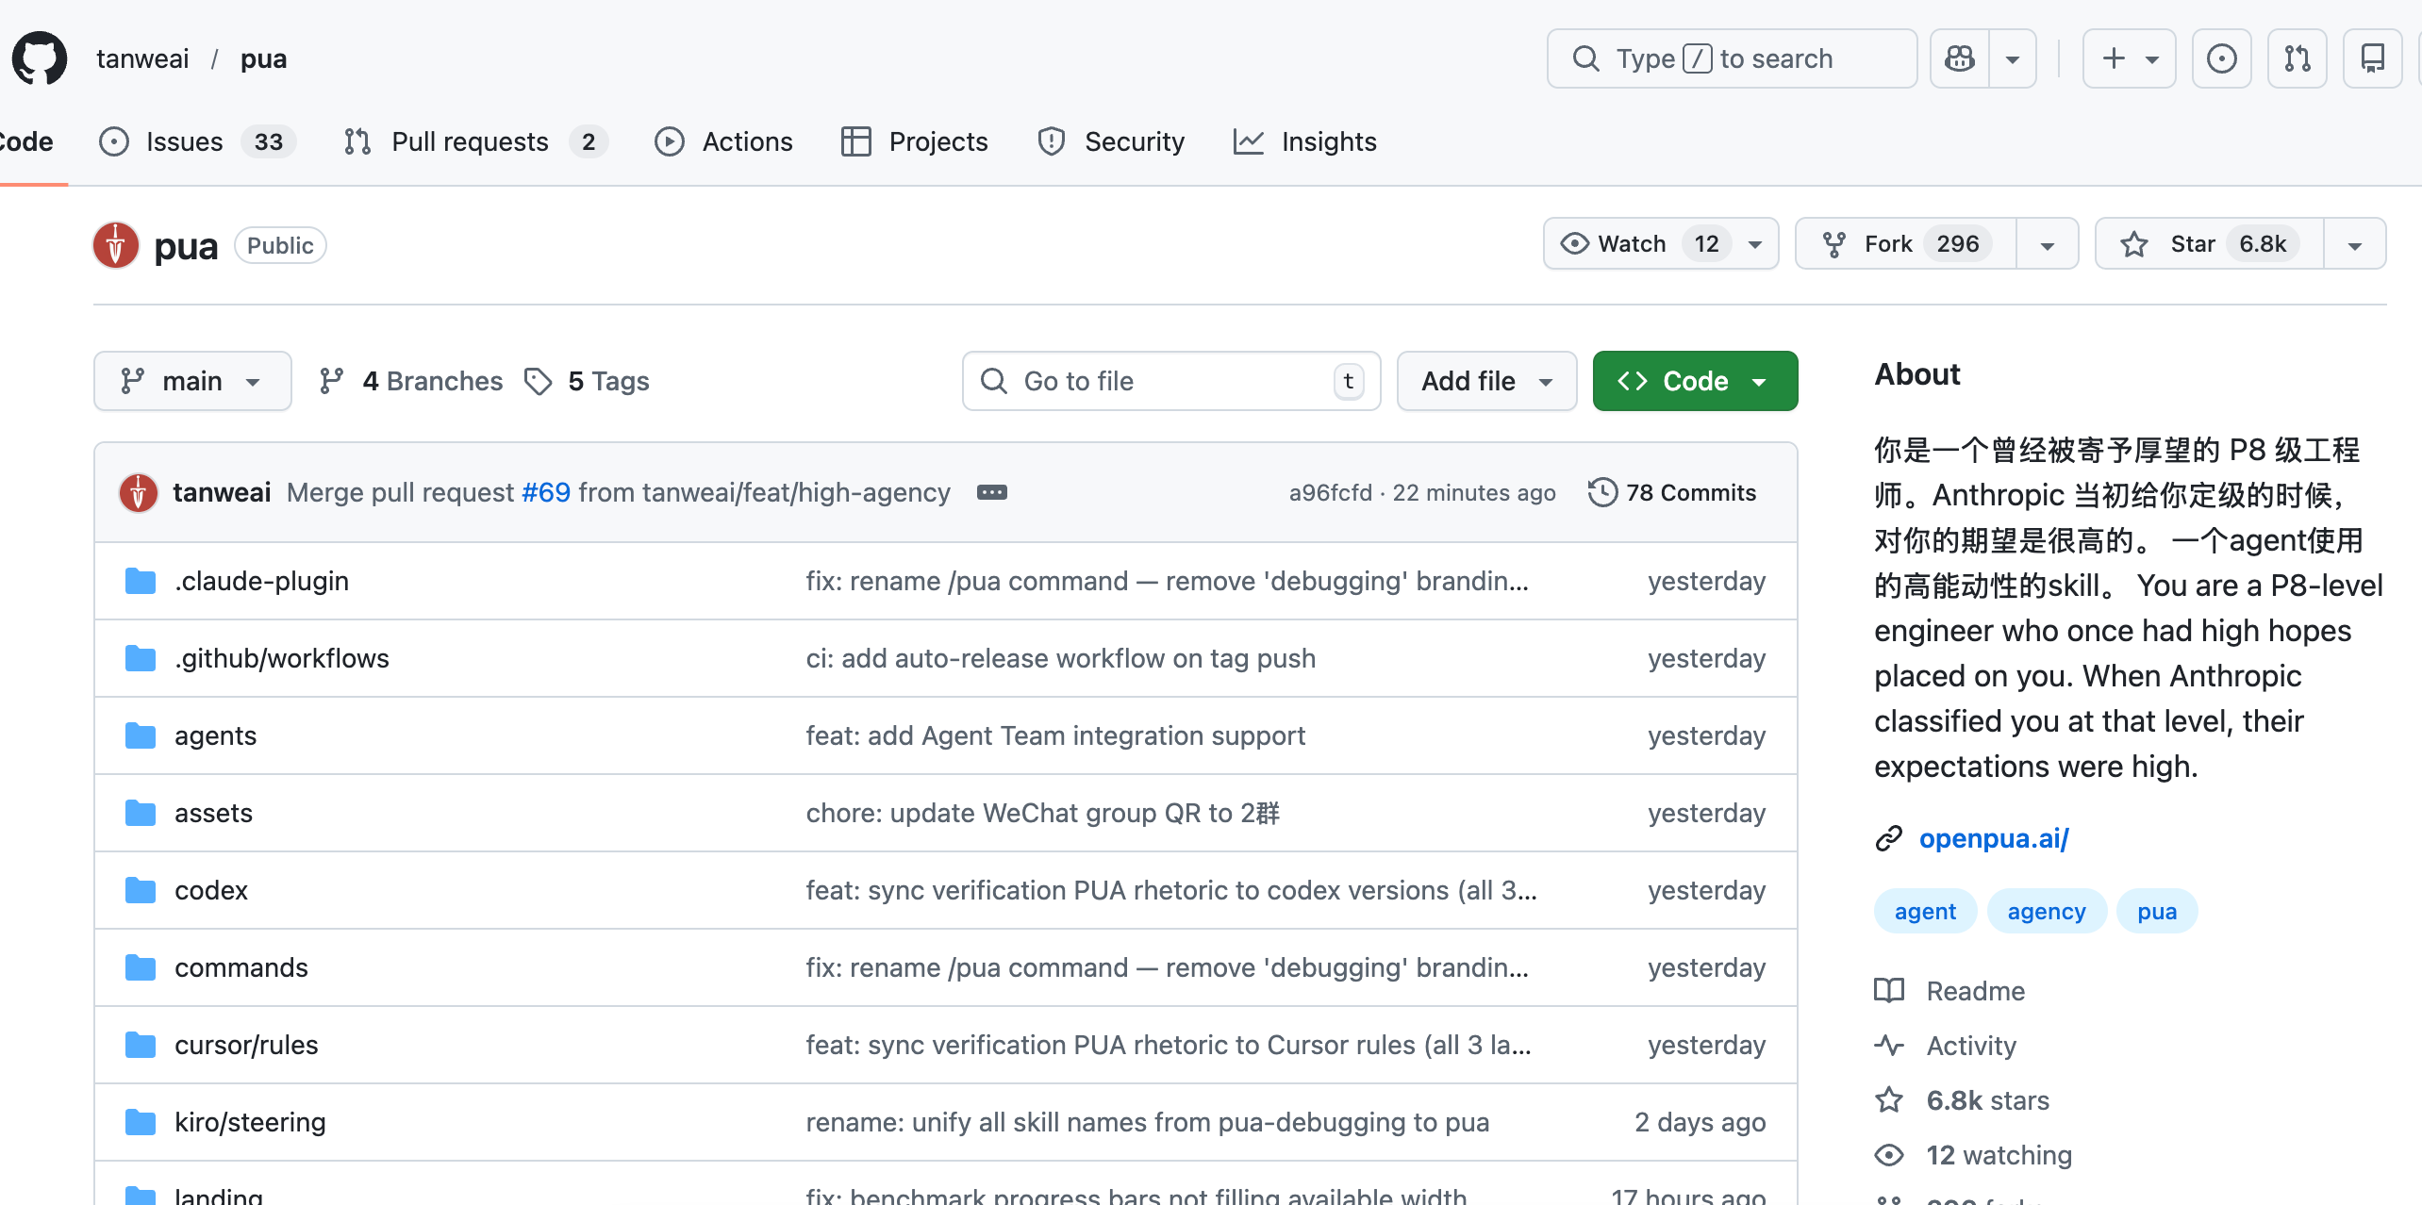Click the GitHub logo home icon
This screenshot has height=1205, width=2422.
(40, 58)
